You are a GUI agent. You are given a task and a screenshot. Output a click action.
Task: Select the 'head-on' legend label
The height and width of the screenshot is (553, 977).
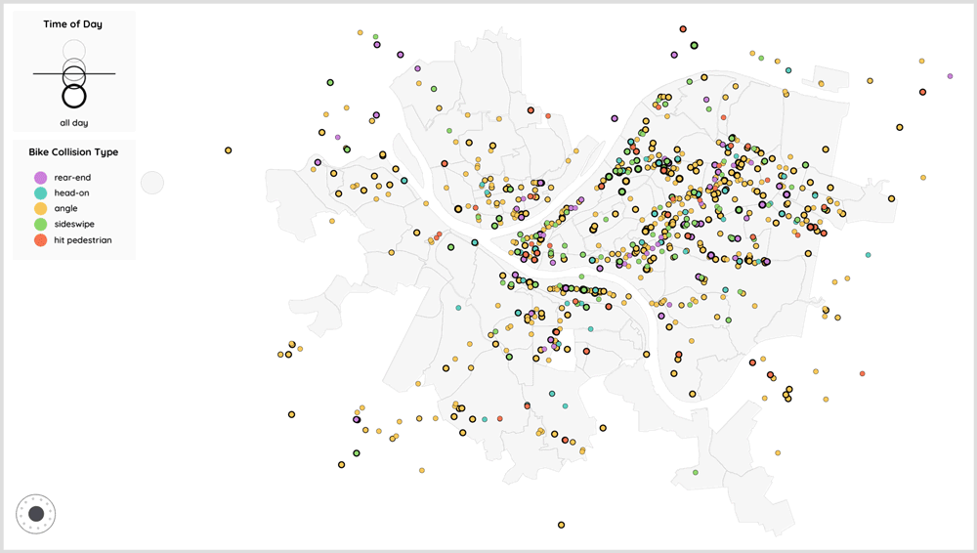point(71,193)
